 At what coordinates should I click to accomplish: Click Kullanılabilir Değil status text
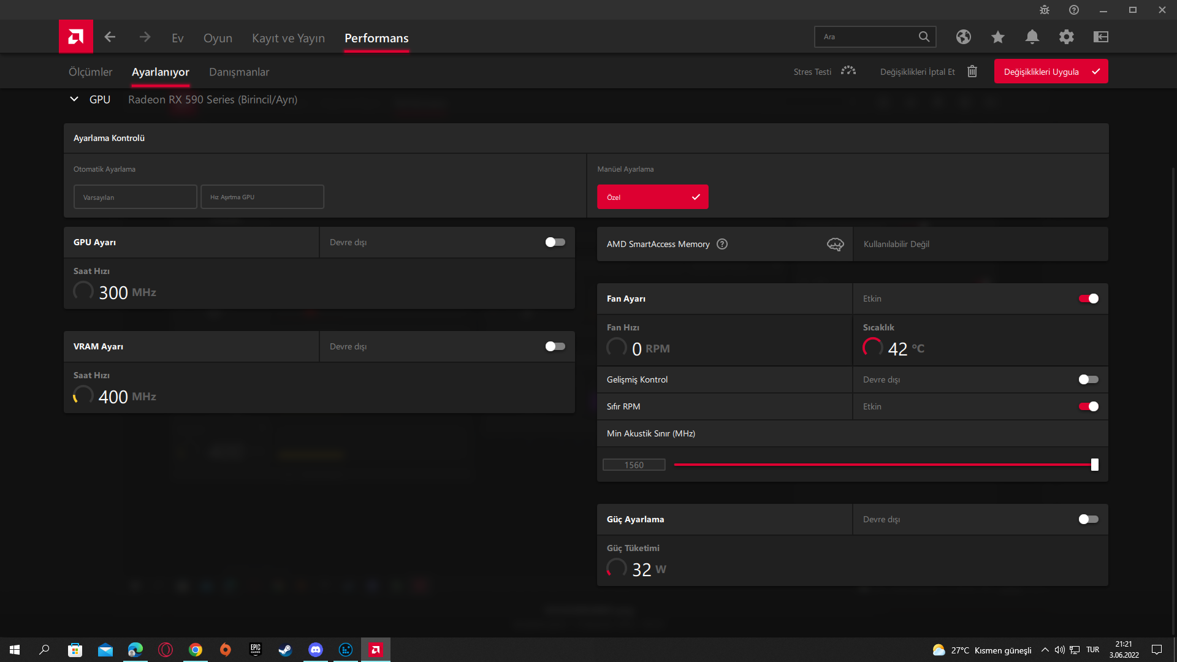[896, 244]
